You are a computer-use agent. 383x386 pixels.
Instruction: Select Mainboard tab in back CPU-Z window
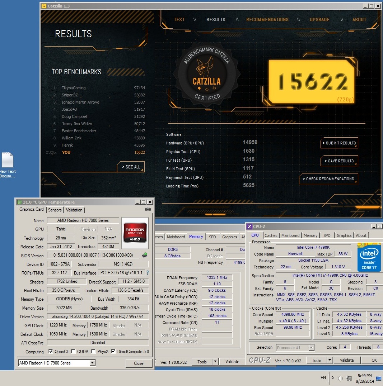pos(176,237)
